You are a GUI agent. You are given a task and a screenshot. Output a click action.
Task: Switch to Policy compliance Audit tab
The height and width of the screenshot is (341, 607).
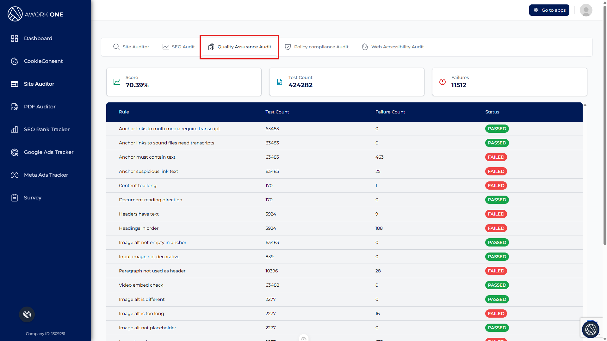[x=317, y=47]
